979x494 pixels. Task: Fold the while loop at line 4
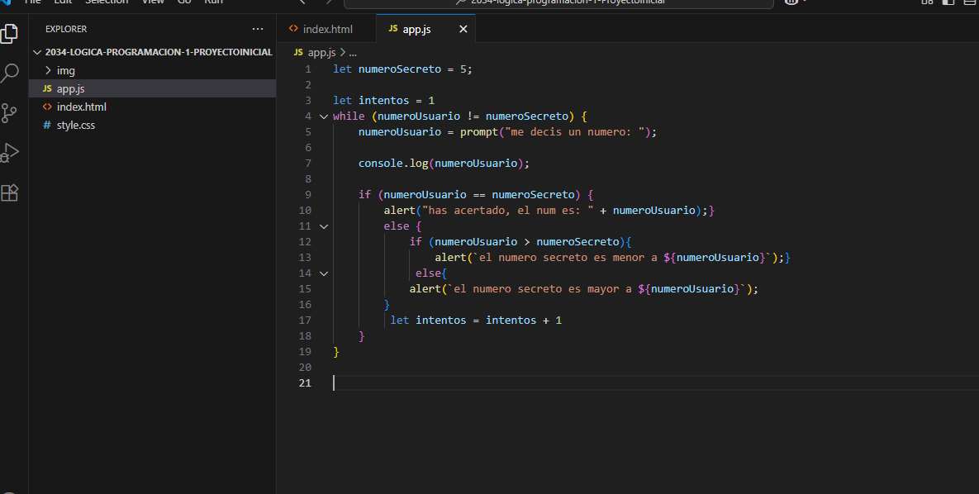323,116
